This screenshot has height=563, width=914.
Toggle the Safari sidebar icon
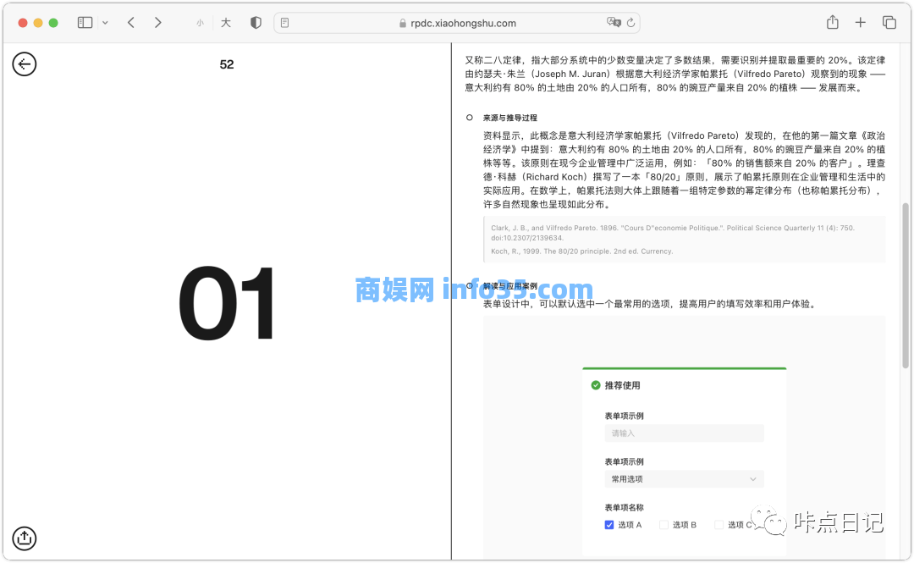[85, 23]
